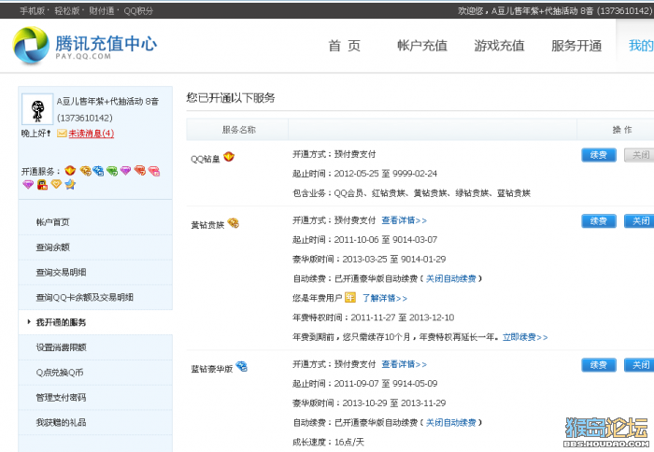Click the yellow diamond icon in 开通服务 row

(86, 171)
